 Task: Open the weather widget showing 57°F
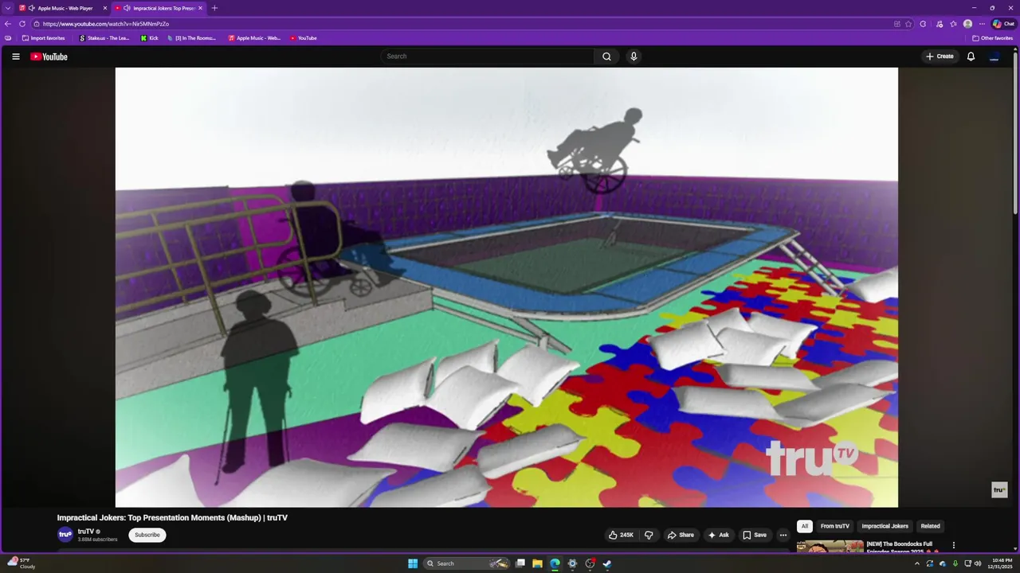point(22,563)
